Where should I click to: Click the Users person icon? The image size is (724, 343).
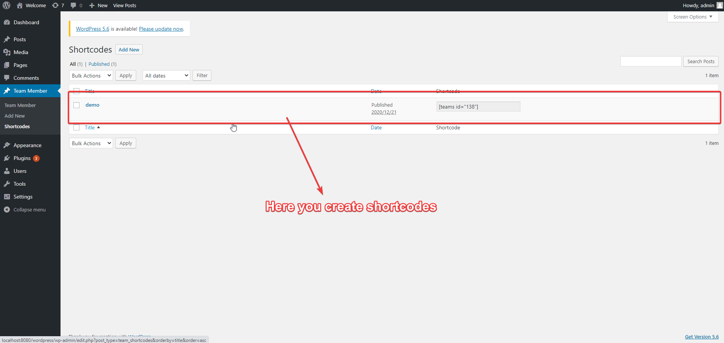[x=7, y=171]
